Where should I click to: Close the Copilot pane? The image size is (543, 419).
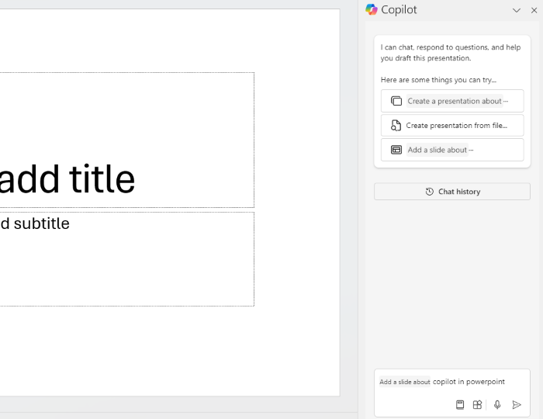pos(534,10)
